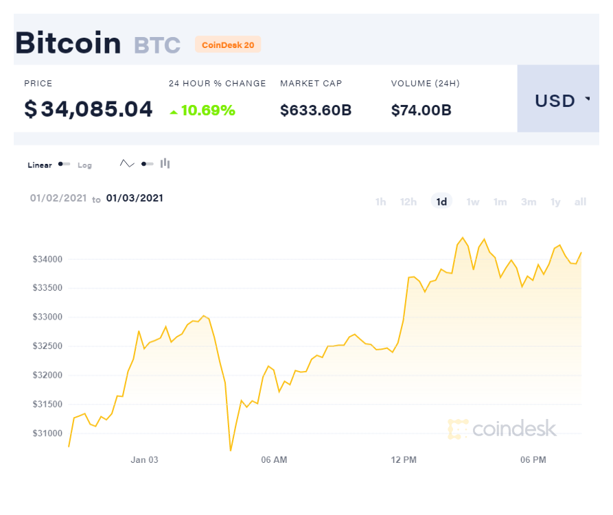Click the CoinDesk watermark logo
This screenshot has height=515, width=613.
click(502, 429)
